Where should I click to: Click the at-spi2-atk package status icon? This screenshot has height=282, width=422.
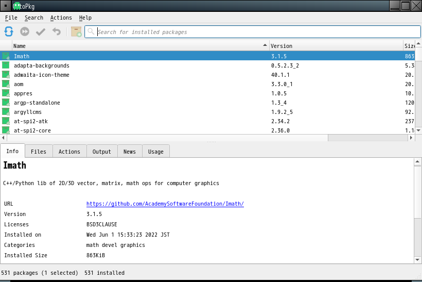coord(6,121)
